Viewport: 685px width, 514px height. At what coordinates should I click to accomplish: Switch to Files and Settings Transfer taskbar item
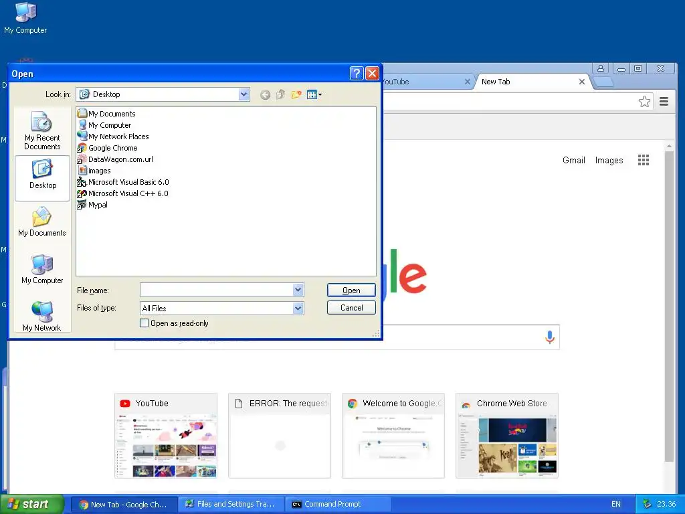click(231, 505)
